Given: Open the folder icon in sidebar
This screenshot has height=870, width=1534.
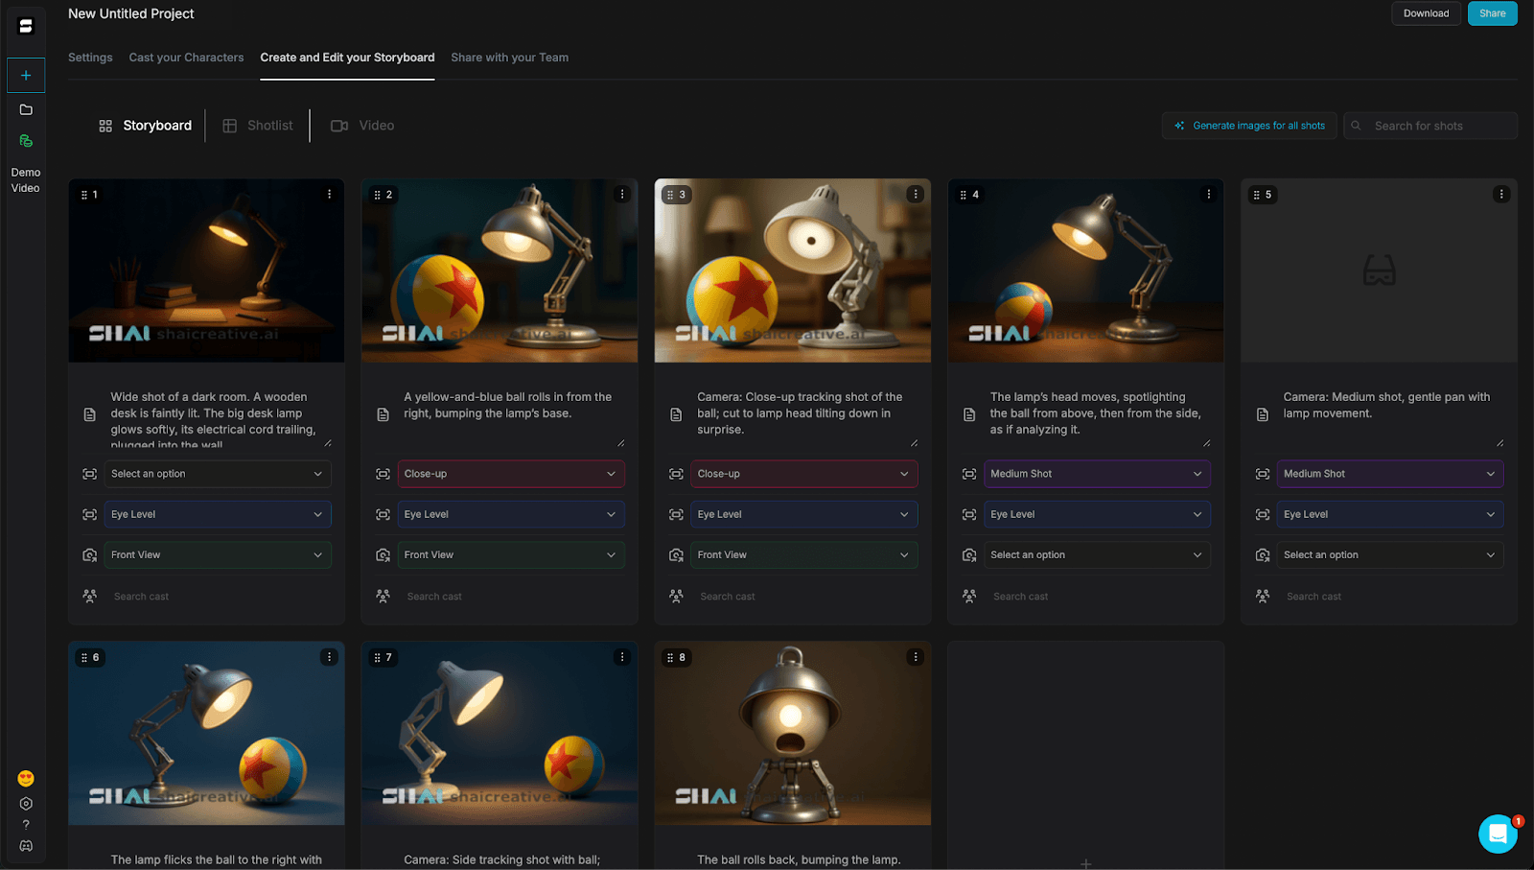Looking at the screenshot, I should (26, 110).
